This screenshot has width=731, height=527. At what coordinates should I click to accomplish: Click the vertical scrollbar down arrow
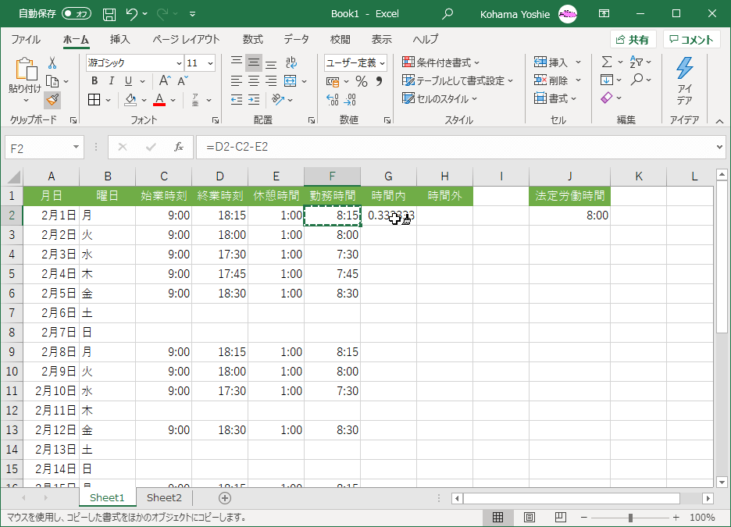[722, 482]
